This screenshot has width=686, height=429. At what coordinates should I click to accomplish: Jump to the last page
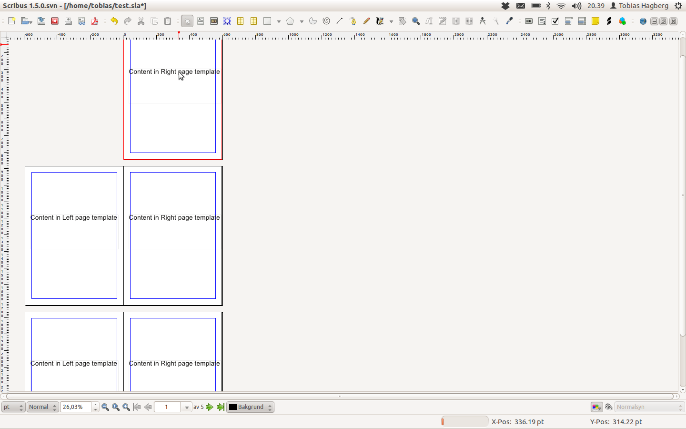220,407
